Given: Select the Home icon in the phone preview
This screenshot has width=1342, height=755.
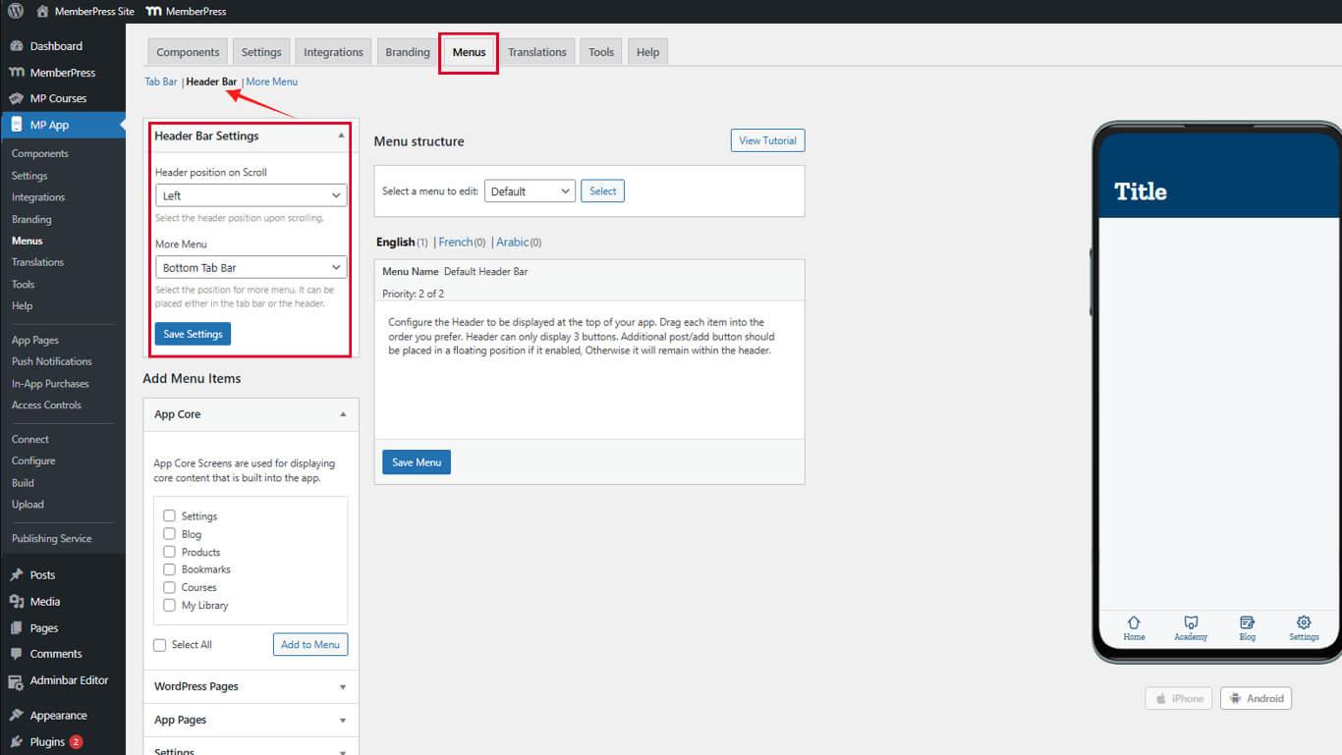Looking at the screenshot, I should (1134, 623).
